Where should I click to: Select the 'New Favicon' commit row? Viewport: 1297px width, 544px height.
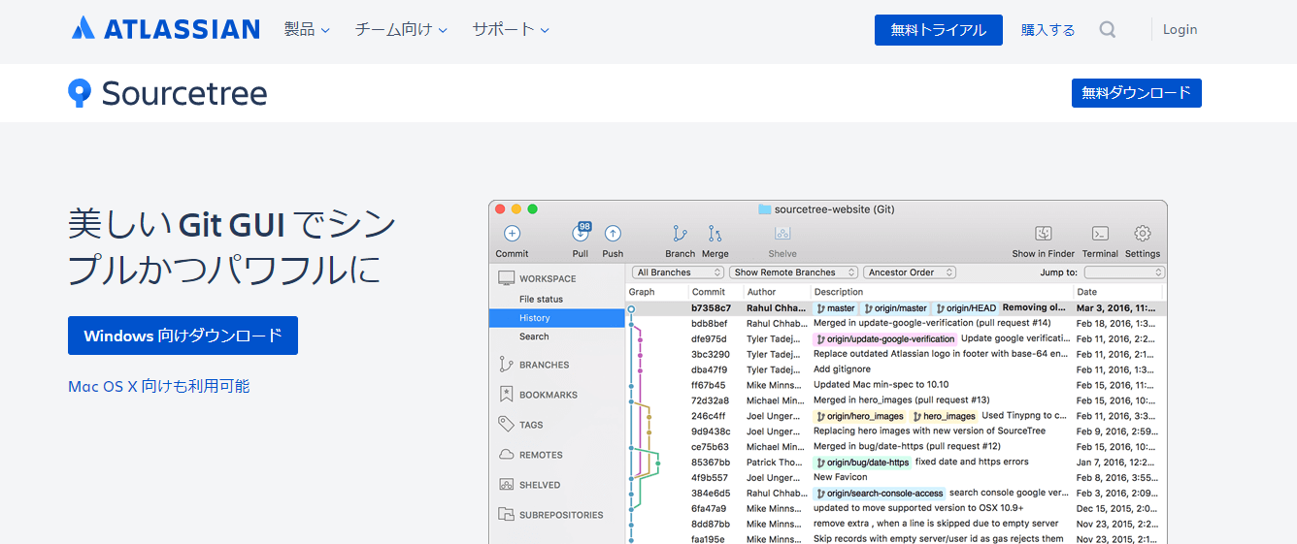pyautogui.click(x=896, y=477)
